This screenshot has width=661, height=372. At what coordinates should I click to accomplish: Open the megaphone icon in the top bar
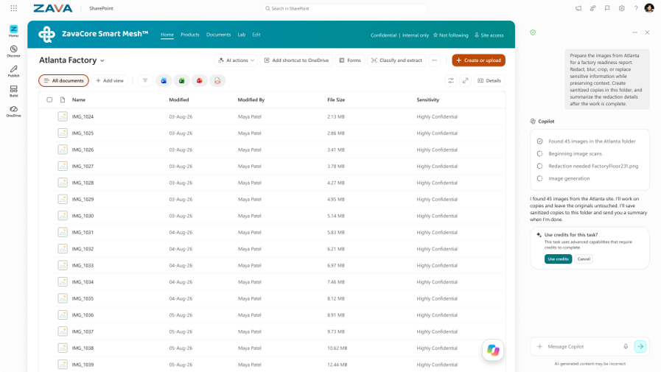pos(578,8)
